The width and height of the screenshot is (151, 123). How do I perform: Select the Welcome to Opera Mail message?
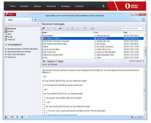pos(92,55)
